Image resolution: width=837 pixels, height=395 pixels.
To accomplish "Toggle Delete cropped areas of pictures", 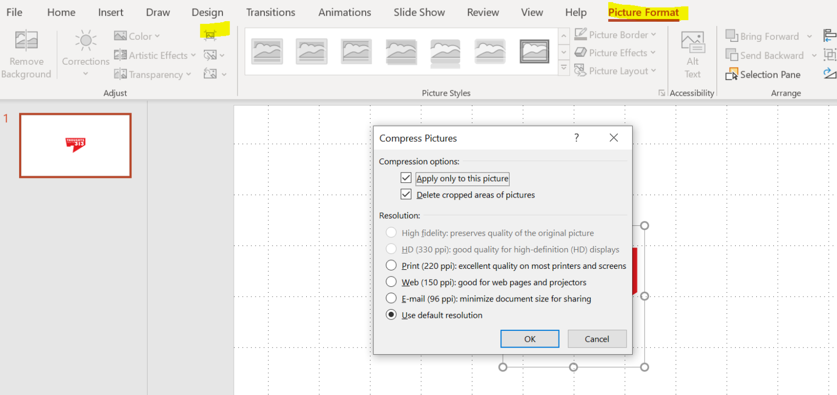I will (405, 194).
